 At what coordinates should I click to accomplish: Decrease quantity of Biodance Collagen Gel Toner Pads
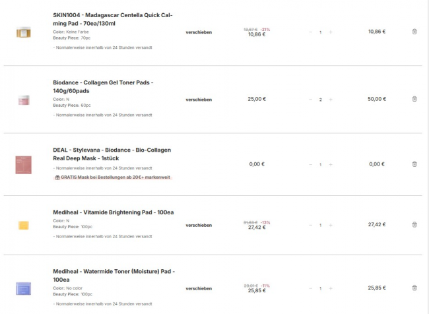pos(310,99)
